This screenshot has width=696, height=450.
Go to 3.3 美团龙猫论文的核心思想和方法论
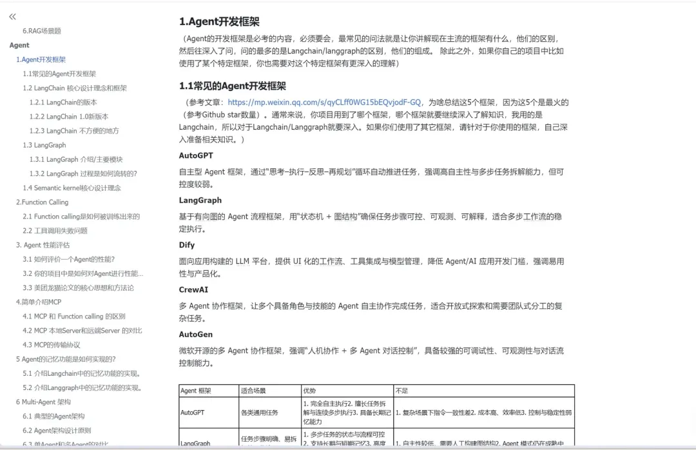click(x=78, y=288)
